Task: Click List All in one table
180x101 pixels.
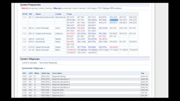Action: coord(30,63)
